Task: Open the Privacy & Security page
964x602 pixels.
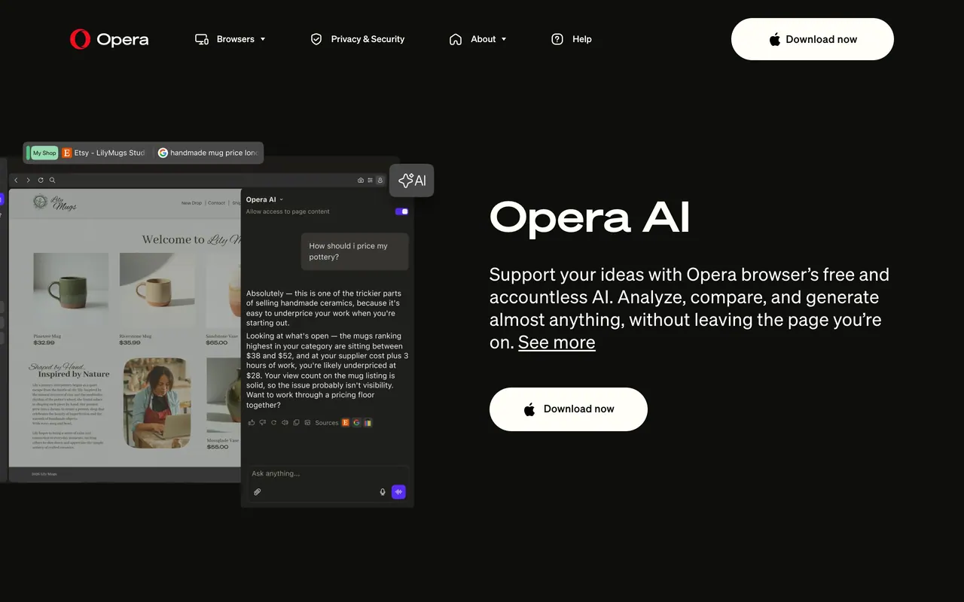Action: [x=358, y=39]
